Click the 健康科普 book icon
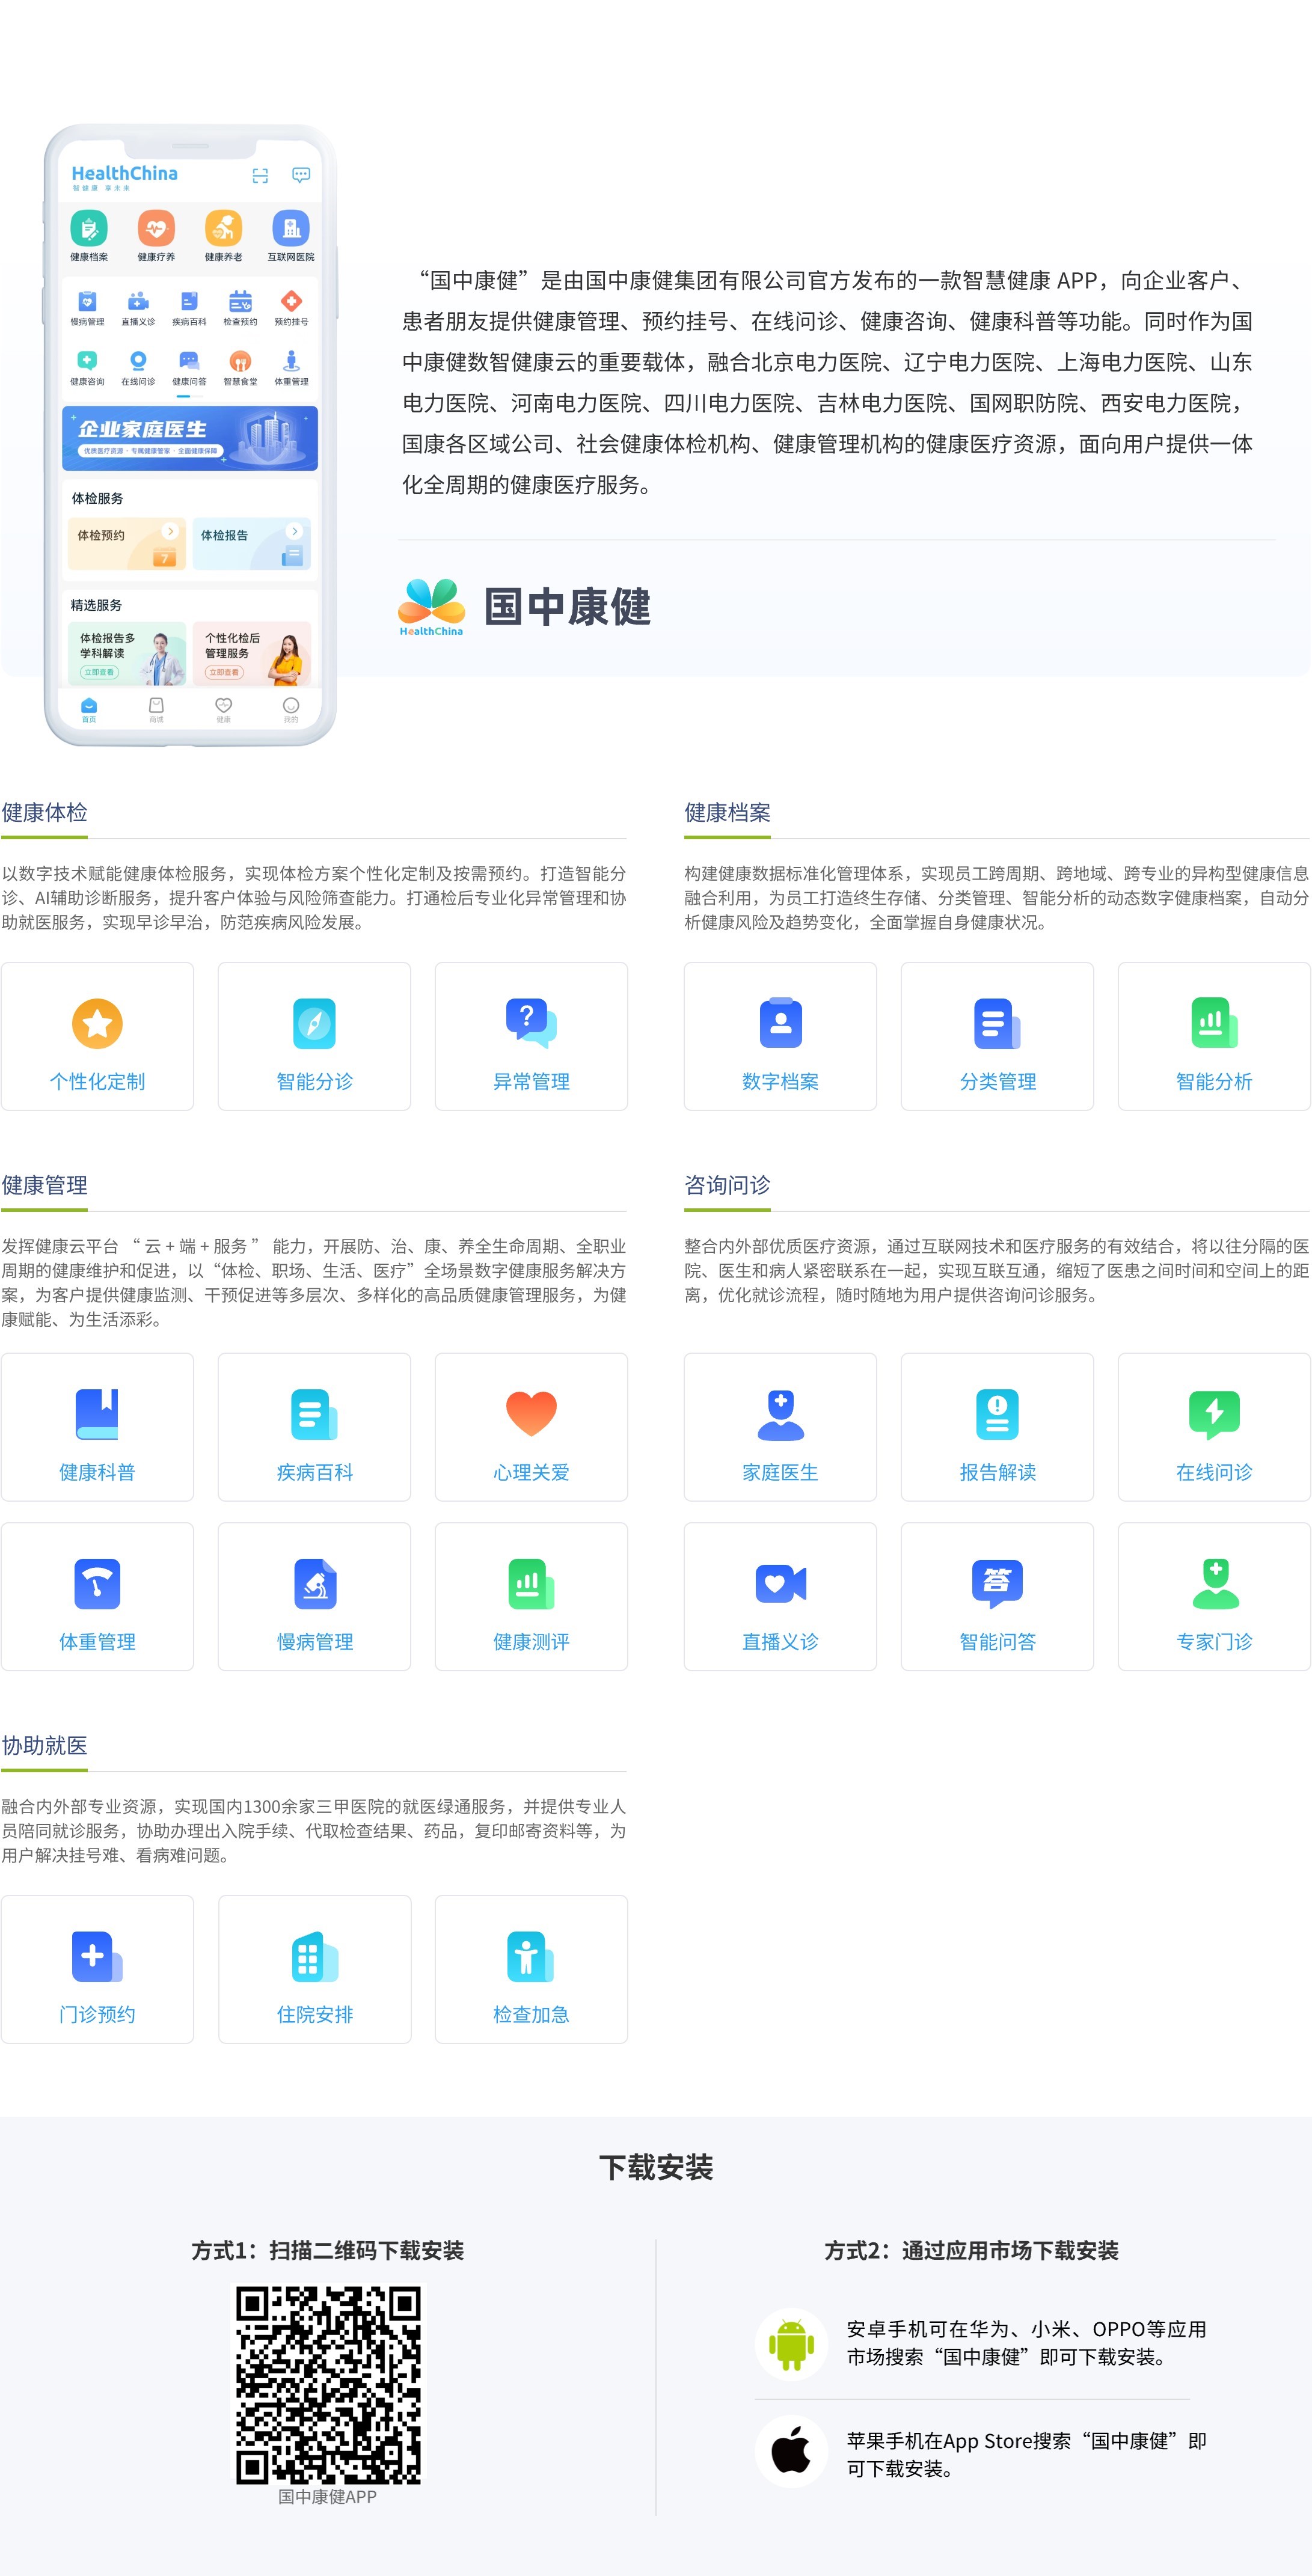The width and height of the screenshot is (1312, 2576). coord(97,1414)
